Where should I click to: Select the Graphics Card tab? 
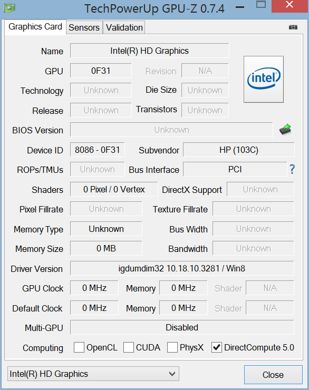[x=35, y=26]
